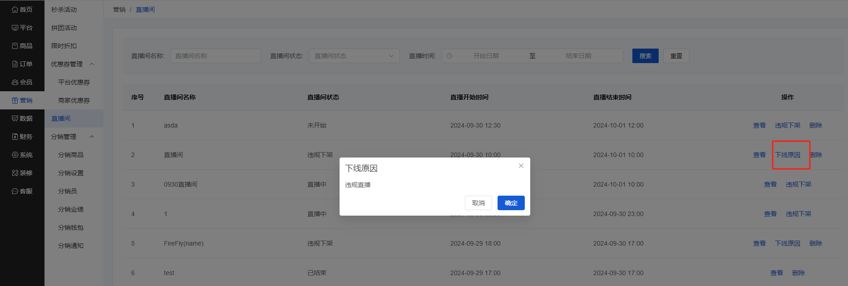Open 分销钱包 submenu item
Screen dimensions: 848x286
coord(71,227)
